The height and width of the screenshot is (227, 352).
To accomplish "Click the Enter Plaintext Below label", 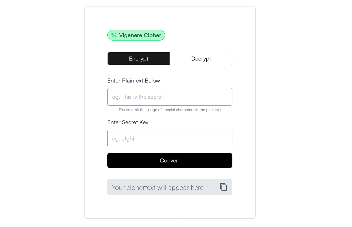I will (x=134, y=81).
